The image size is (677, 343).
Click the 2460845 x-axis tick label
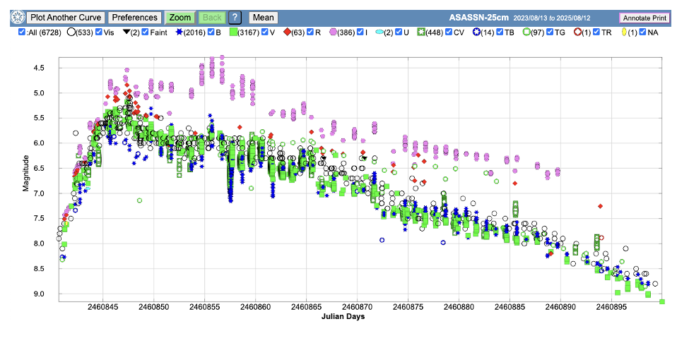pyautogui.click(x=102, y=307)
